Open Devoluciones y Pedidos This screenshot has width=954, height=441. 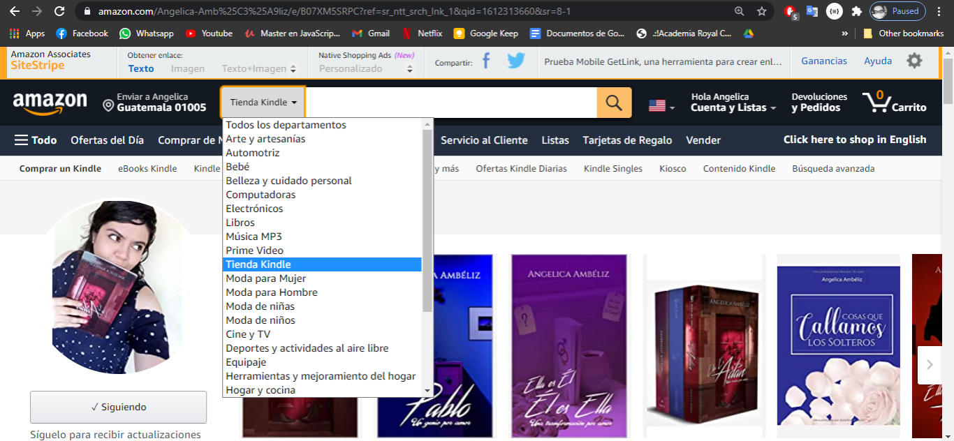[x=819, y=103]
